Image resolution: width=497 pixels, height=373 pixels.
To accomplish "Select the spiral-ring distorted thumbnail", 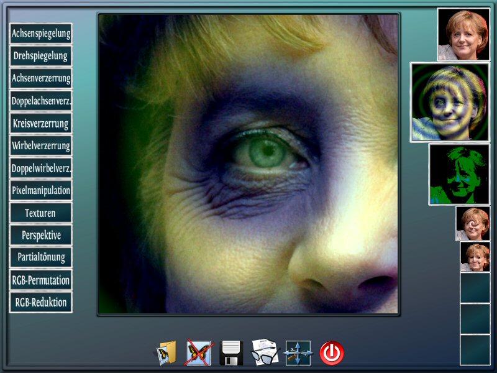I will click(450, 102).
